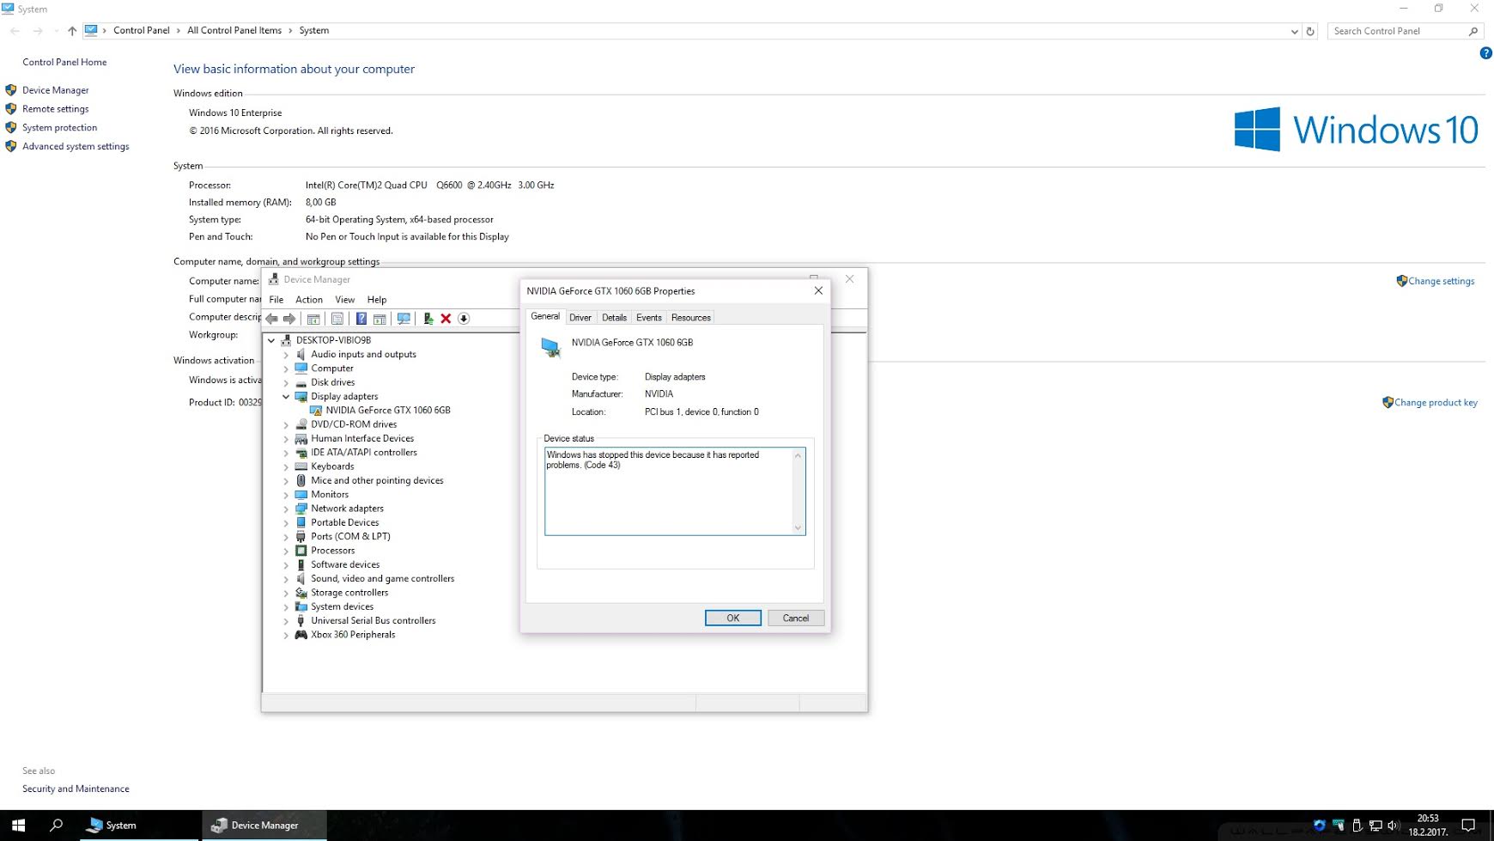Open the Events tab

pos(648,317)
